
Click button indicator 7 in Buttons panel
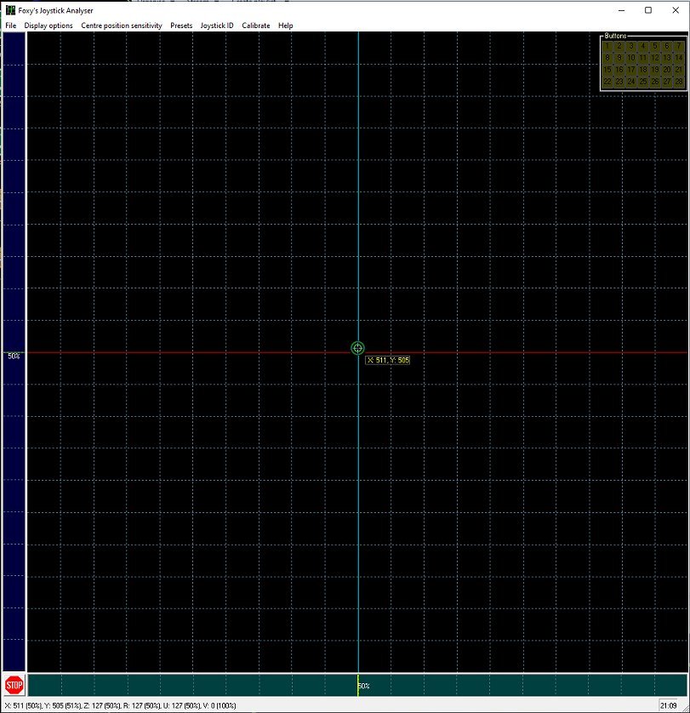tap(679, 46)
